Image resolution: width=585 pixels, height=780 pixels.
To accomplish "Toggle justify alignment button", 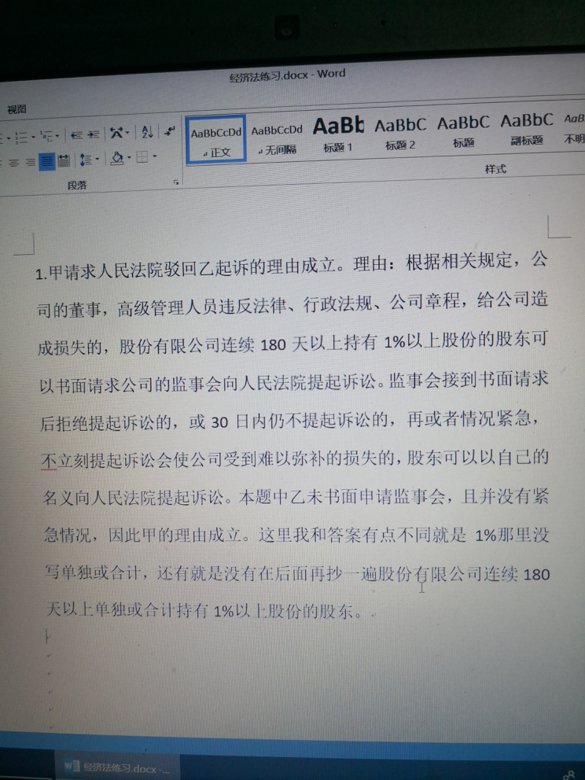I will pos(46,160).
